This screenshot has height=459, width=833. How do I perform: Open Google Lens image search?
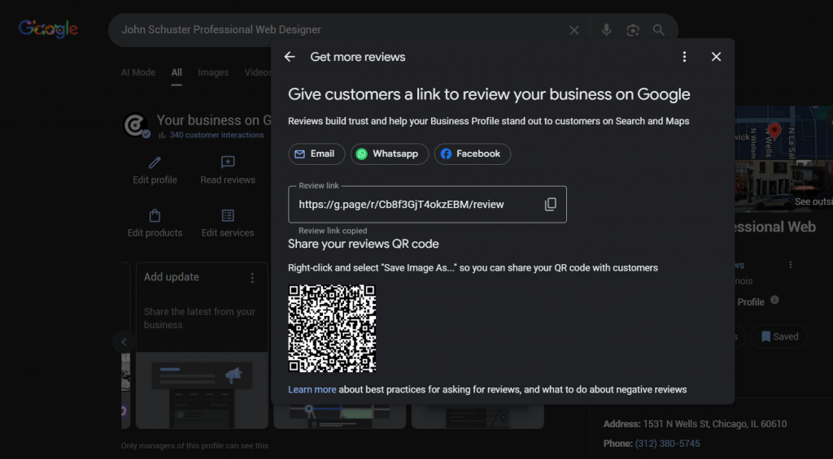633,30
